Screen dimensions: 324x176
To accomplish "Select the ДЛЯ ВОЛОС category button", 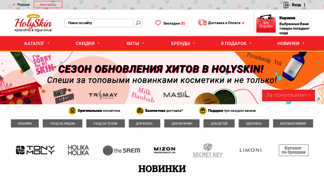I will (144, 124).
